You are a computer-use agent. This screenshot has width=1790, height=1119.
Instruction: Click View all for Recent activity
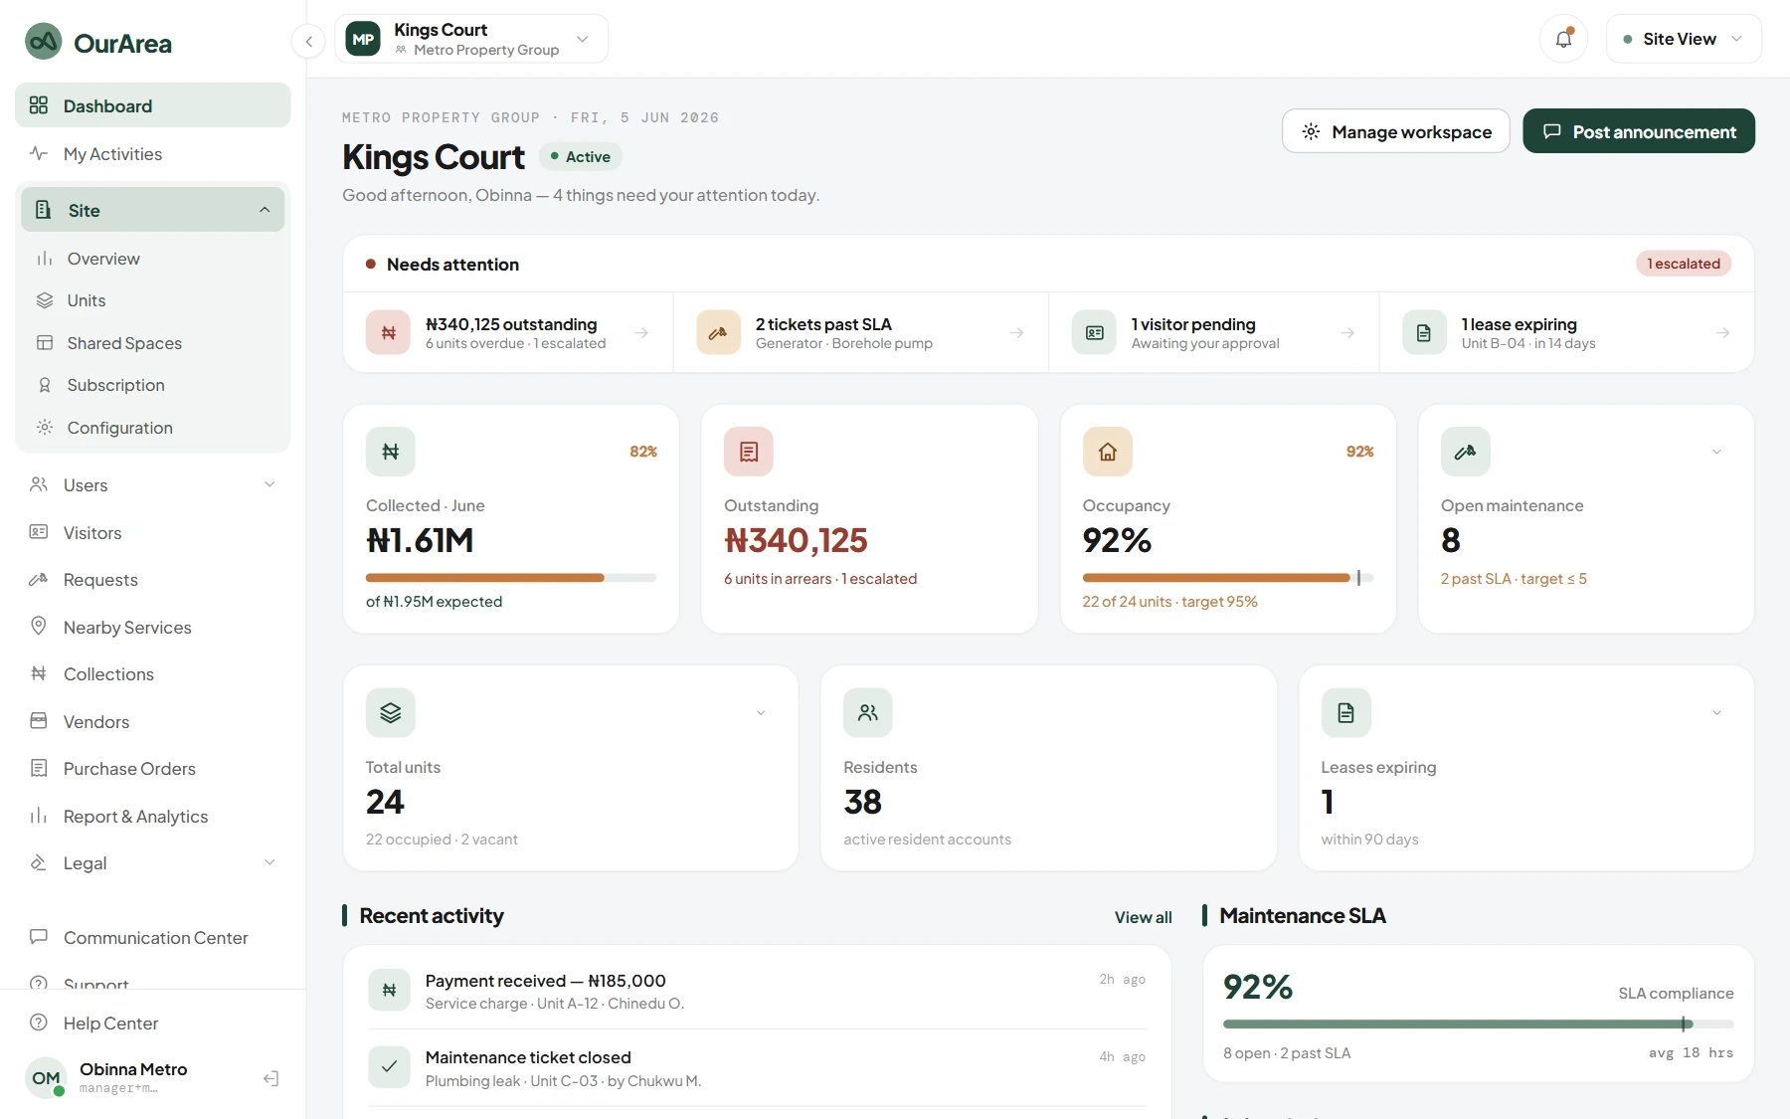coord(1143,917)
